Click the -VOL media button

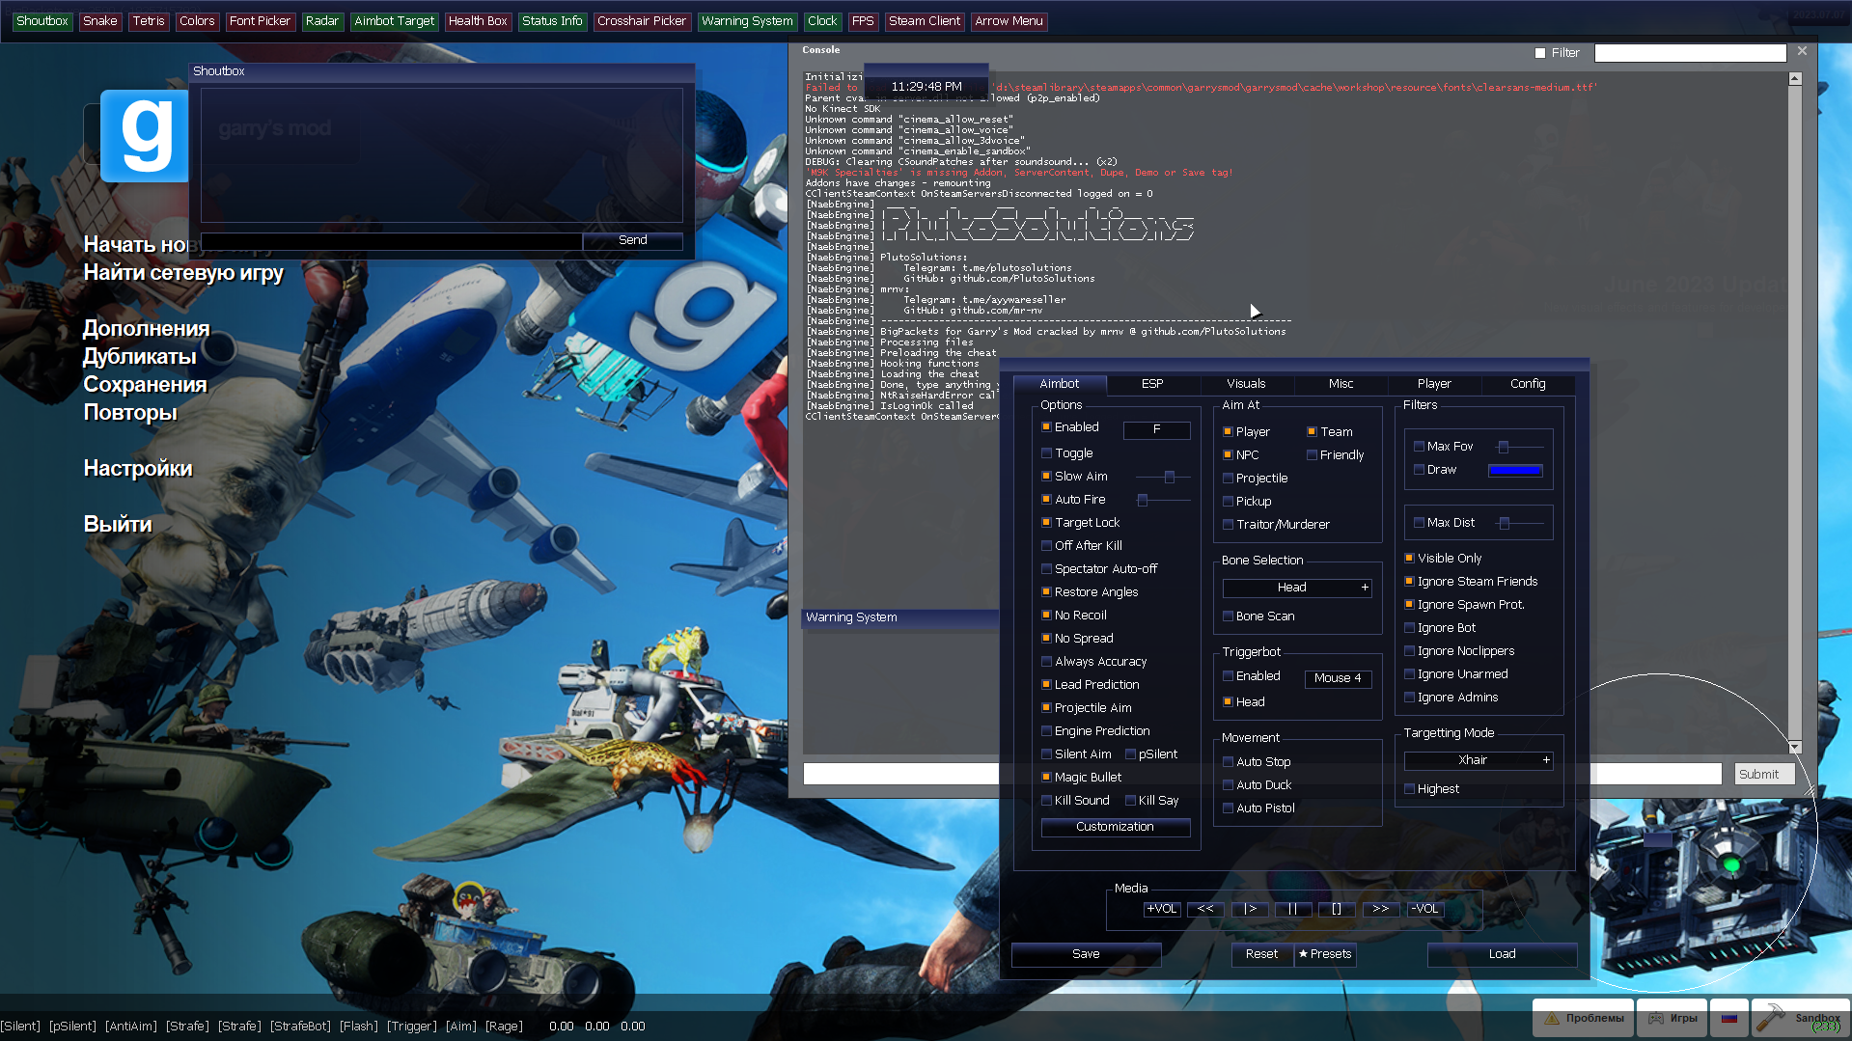point(1424,909)
